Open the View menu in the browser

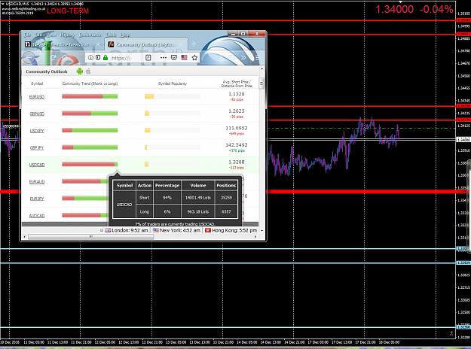(x=51, y=35)
